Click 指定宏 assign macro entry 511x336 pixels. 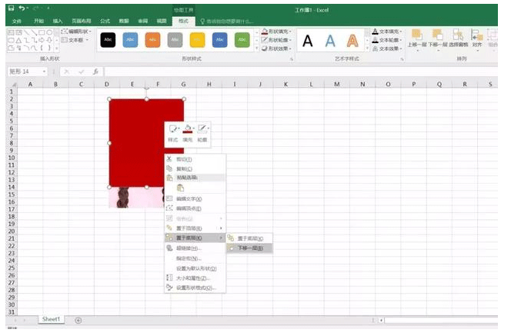(x=195, y=258)
